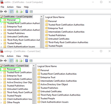Viewport: 111px width, 104px height.
Task: Select Certificates - Local Computer root node
Action: point(18,17)
